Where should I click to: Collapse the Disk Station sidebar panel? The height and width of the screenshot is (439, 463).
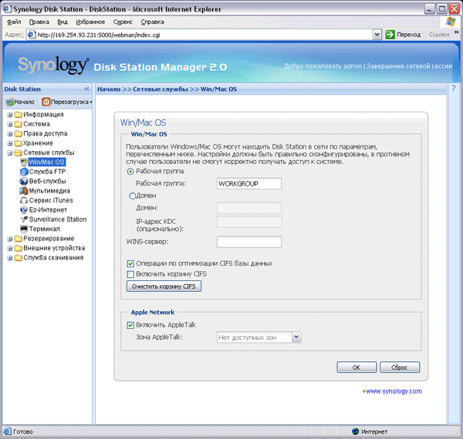click(x=86, y=89)
